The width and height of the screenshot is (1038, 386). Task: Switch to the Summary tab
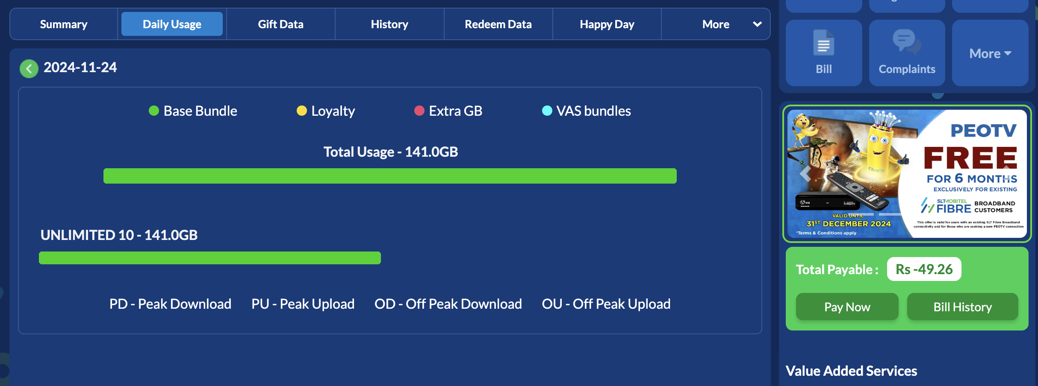coord(64,24)
